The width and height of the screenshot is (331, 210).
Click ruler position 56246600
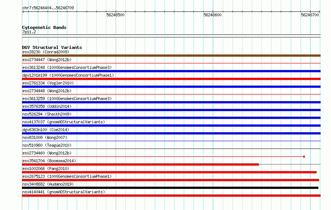[213, 15]
